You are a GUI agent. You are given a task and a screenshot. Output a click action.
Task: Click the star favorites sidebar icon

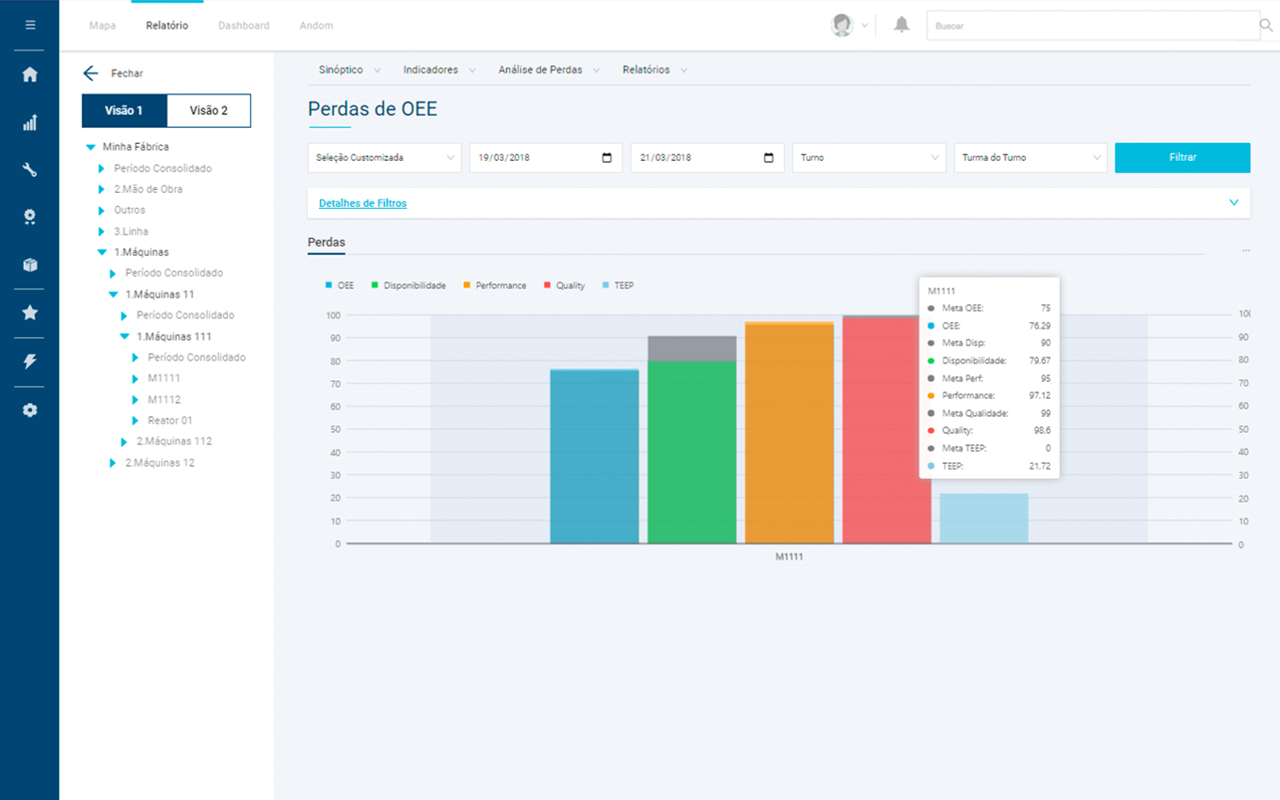pyautogui.click(x=30, y=312)
